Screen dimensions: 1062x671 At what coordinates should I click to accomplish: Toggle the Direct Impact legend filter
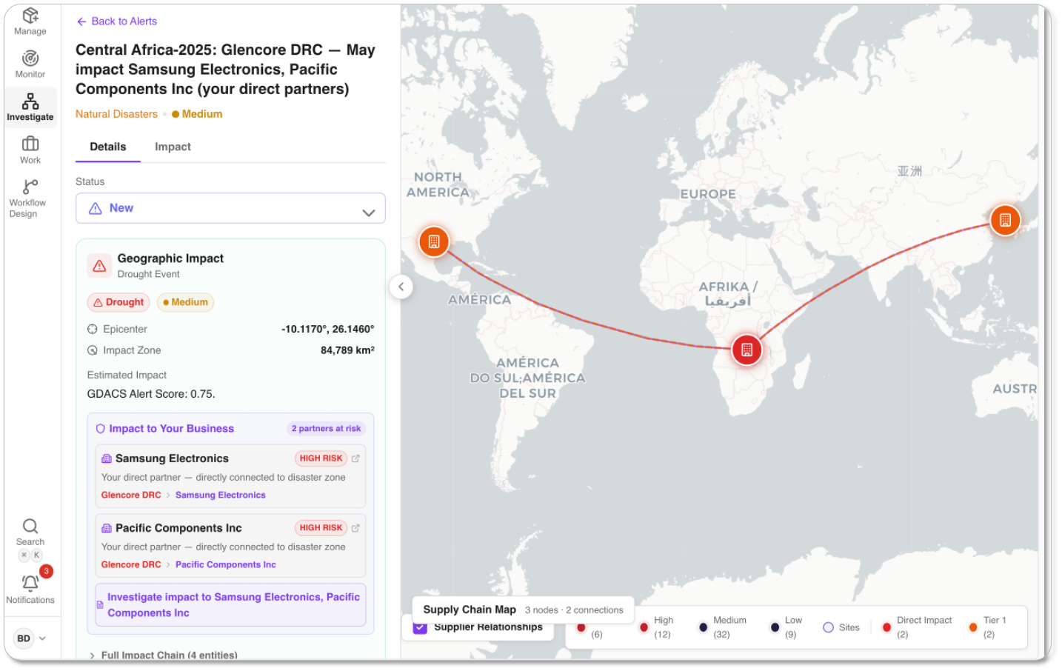coord(886,627)
